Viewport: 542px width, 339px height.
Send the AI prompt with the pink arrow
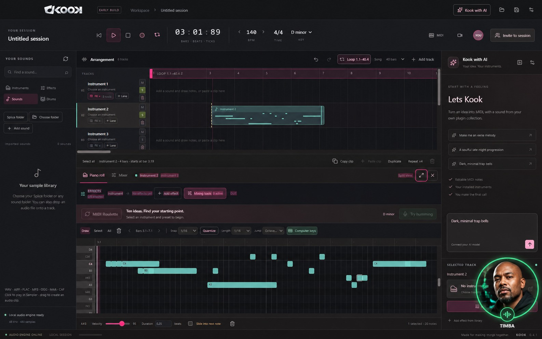click(x=529, y=244)
